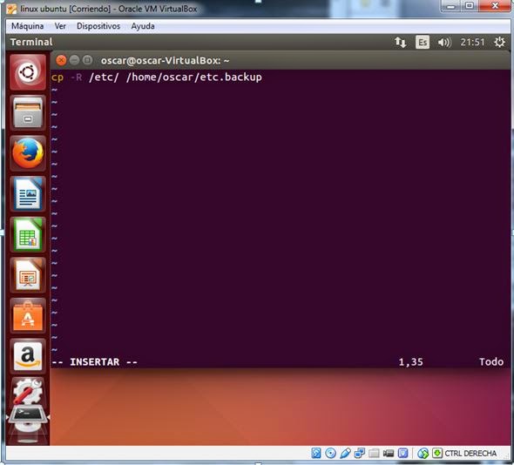Maximize the VirtualBox window
This screenshot has width=514, height=465.
pos(470,5)
